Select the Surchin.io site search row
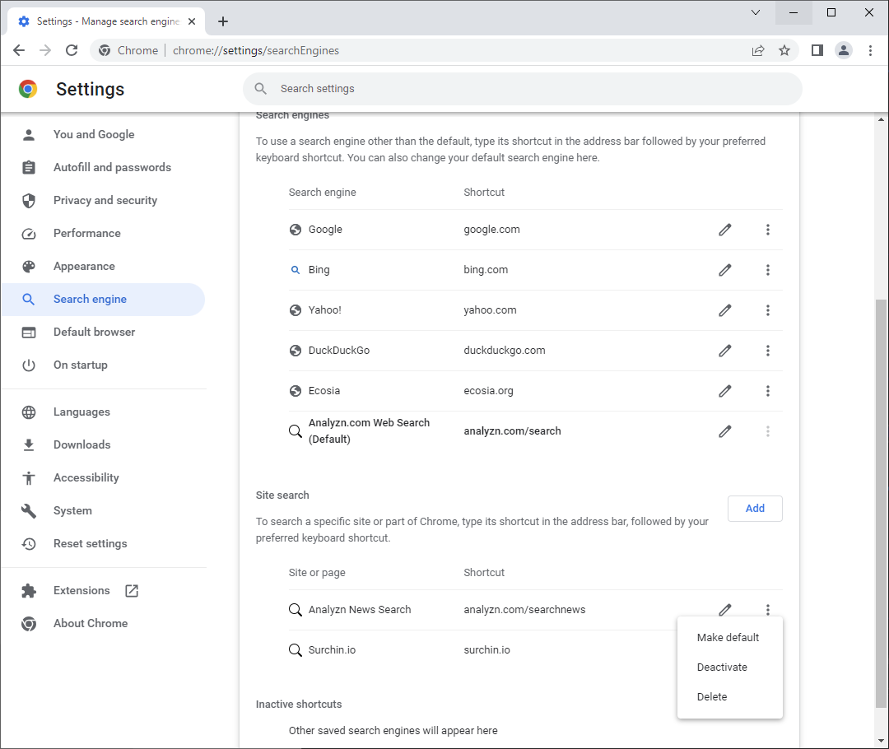Image resolution: width=889 pixels, height=749 pixels. (x=482, y=649)
